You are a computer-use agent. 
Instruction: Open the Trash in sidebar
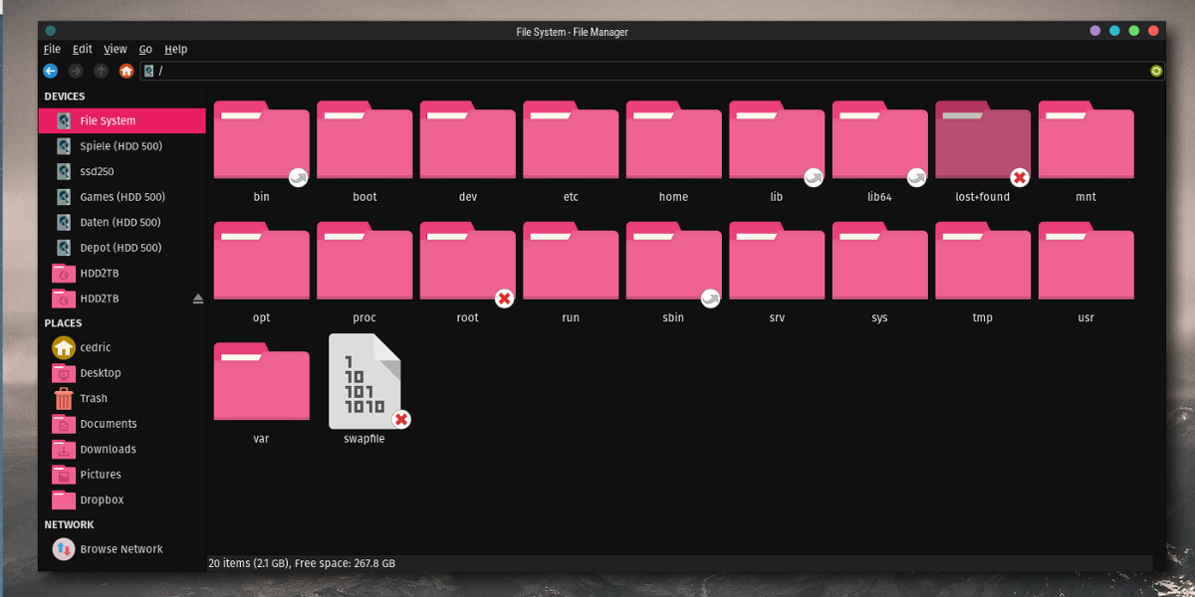click(x=122, y=398)
